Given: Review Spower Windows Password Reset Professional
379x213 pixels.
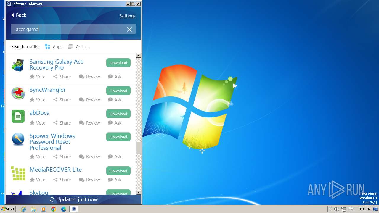Looking at the screenshot, I should click(x=89, y=156).
